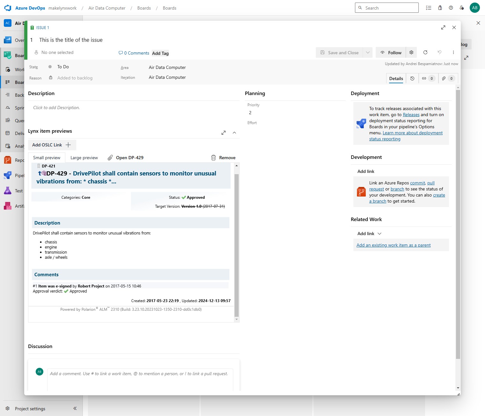Open the Help question mark icon
485x416 pixels.
pyautogui.click(x=451, y=8)
